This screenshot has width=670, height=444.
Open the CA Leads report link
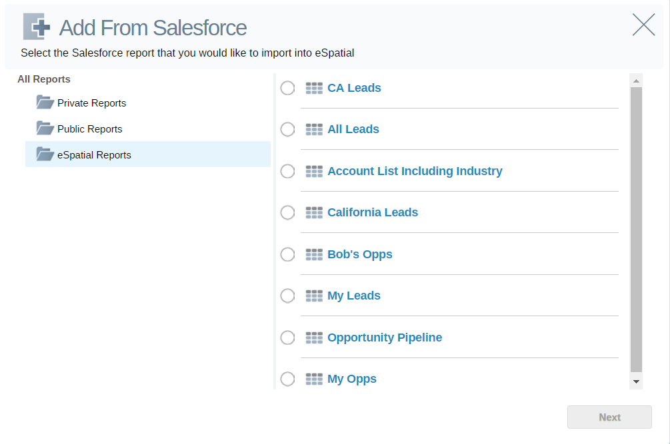pos(354,88)
